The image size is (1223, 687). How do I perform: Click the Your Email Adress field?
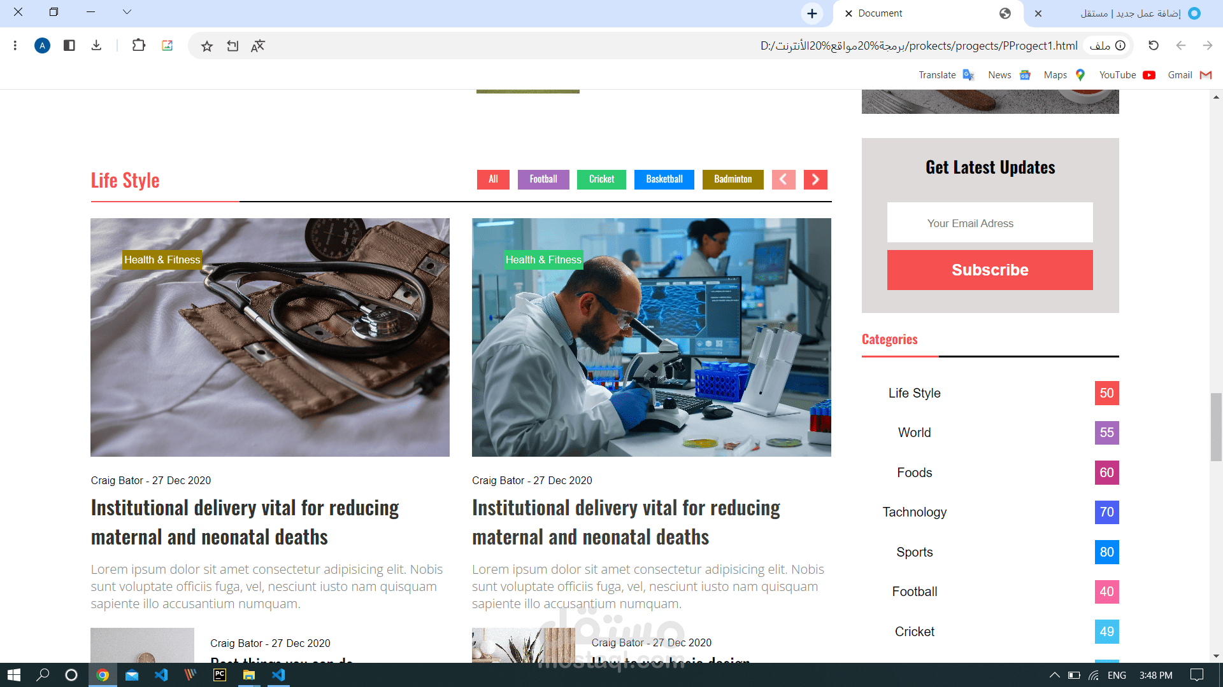pos(990,223)
